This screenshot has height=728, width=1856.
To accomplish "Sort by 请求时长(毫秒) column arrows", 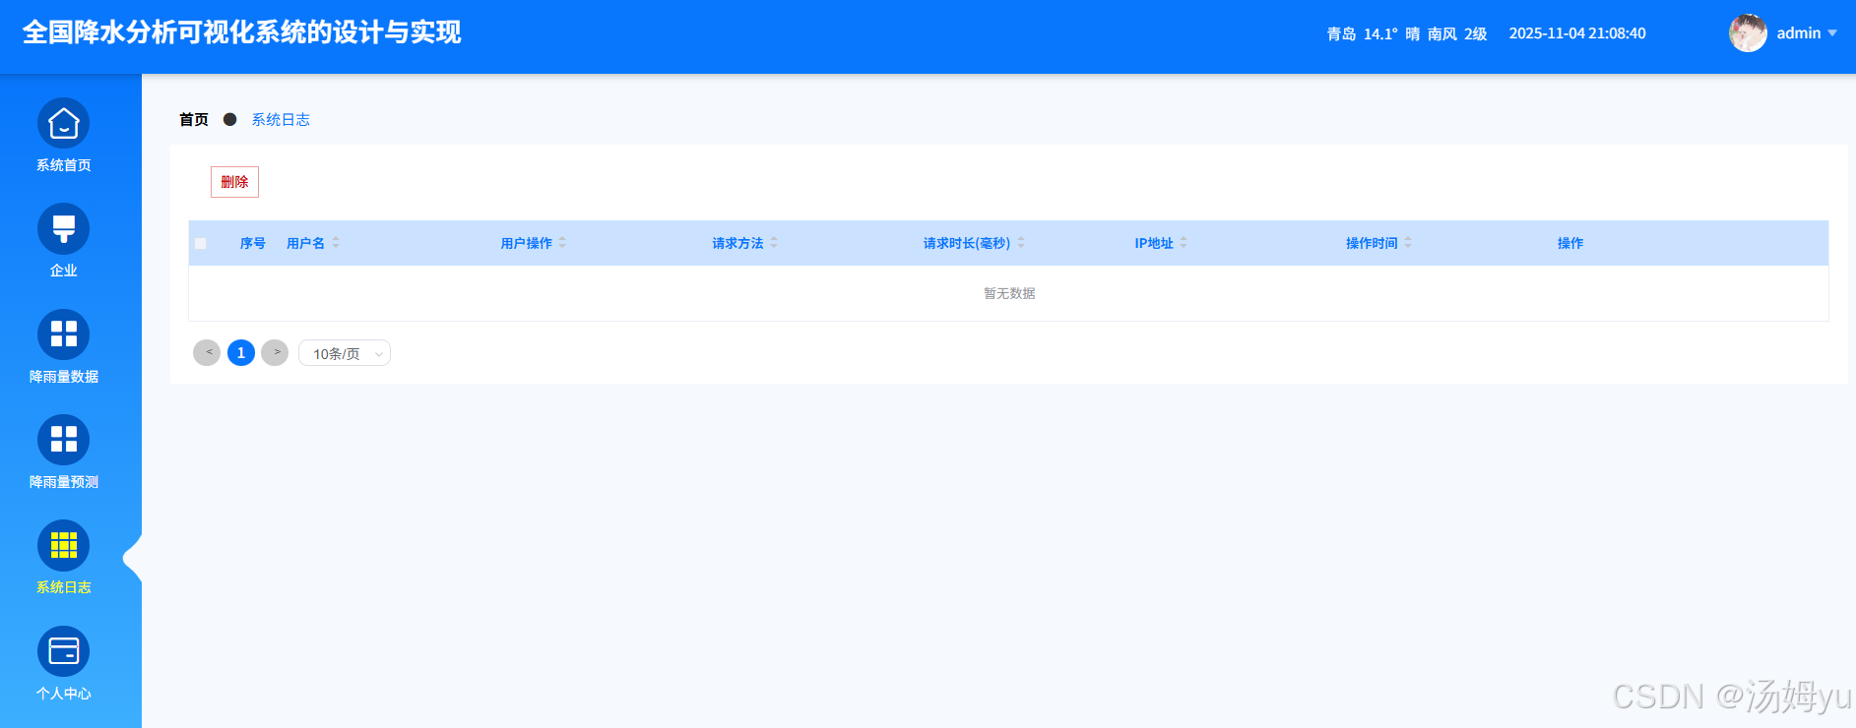I will coord(1021,243).
